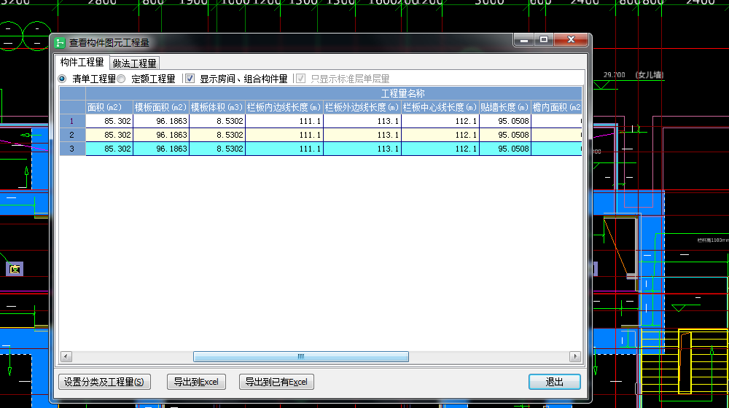Screen dimensions: 729x408
Task: Click the 导出到已有Excel button
Action: (276, 382)
